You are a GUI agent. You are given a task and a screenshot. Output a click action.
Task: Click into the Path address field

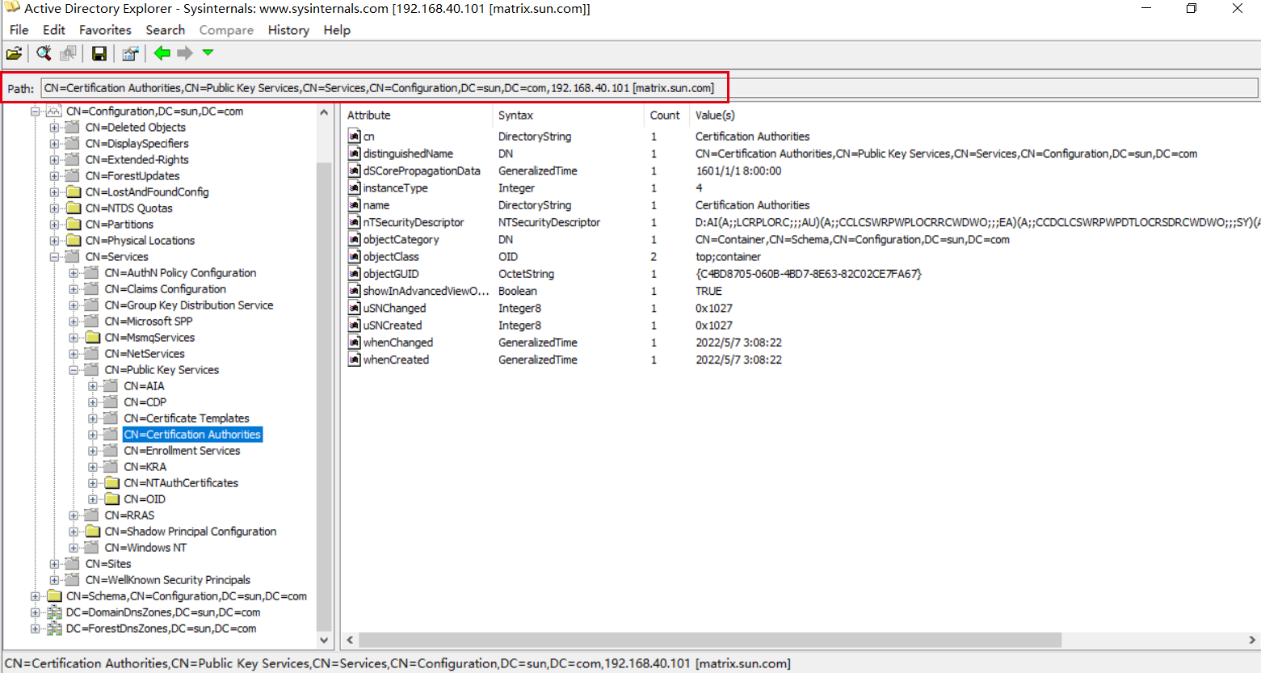click(649, 88)
